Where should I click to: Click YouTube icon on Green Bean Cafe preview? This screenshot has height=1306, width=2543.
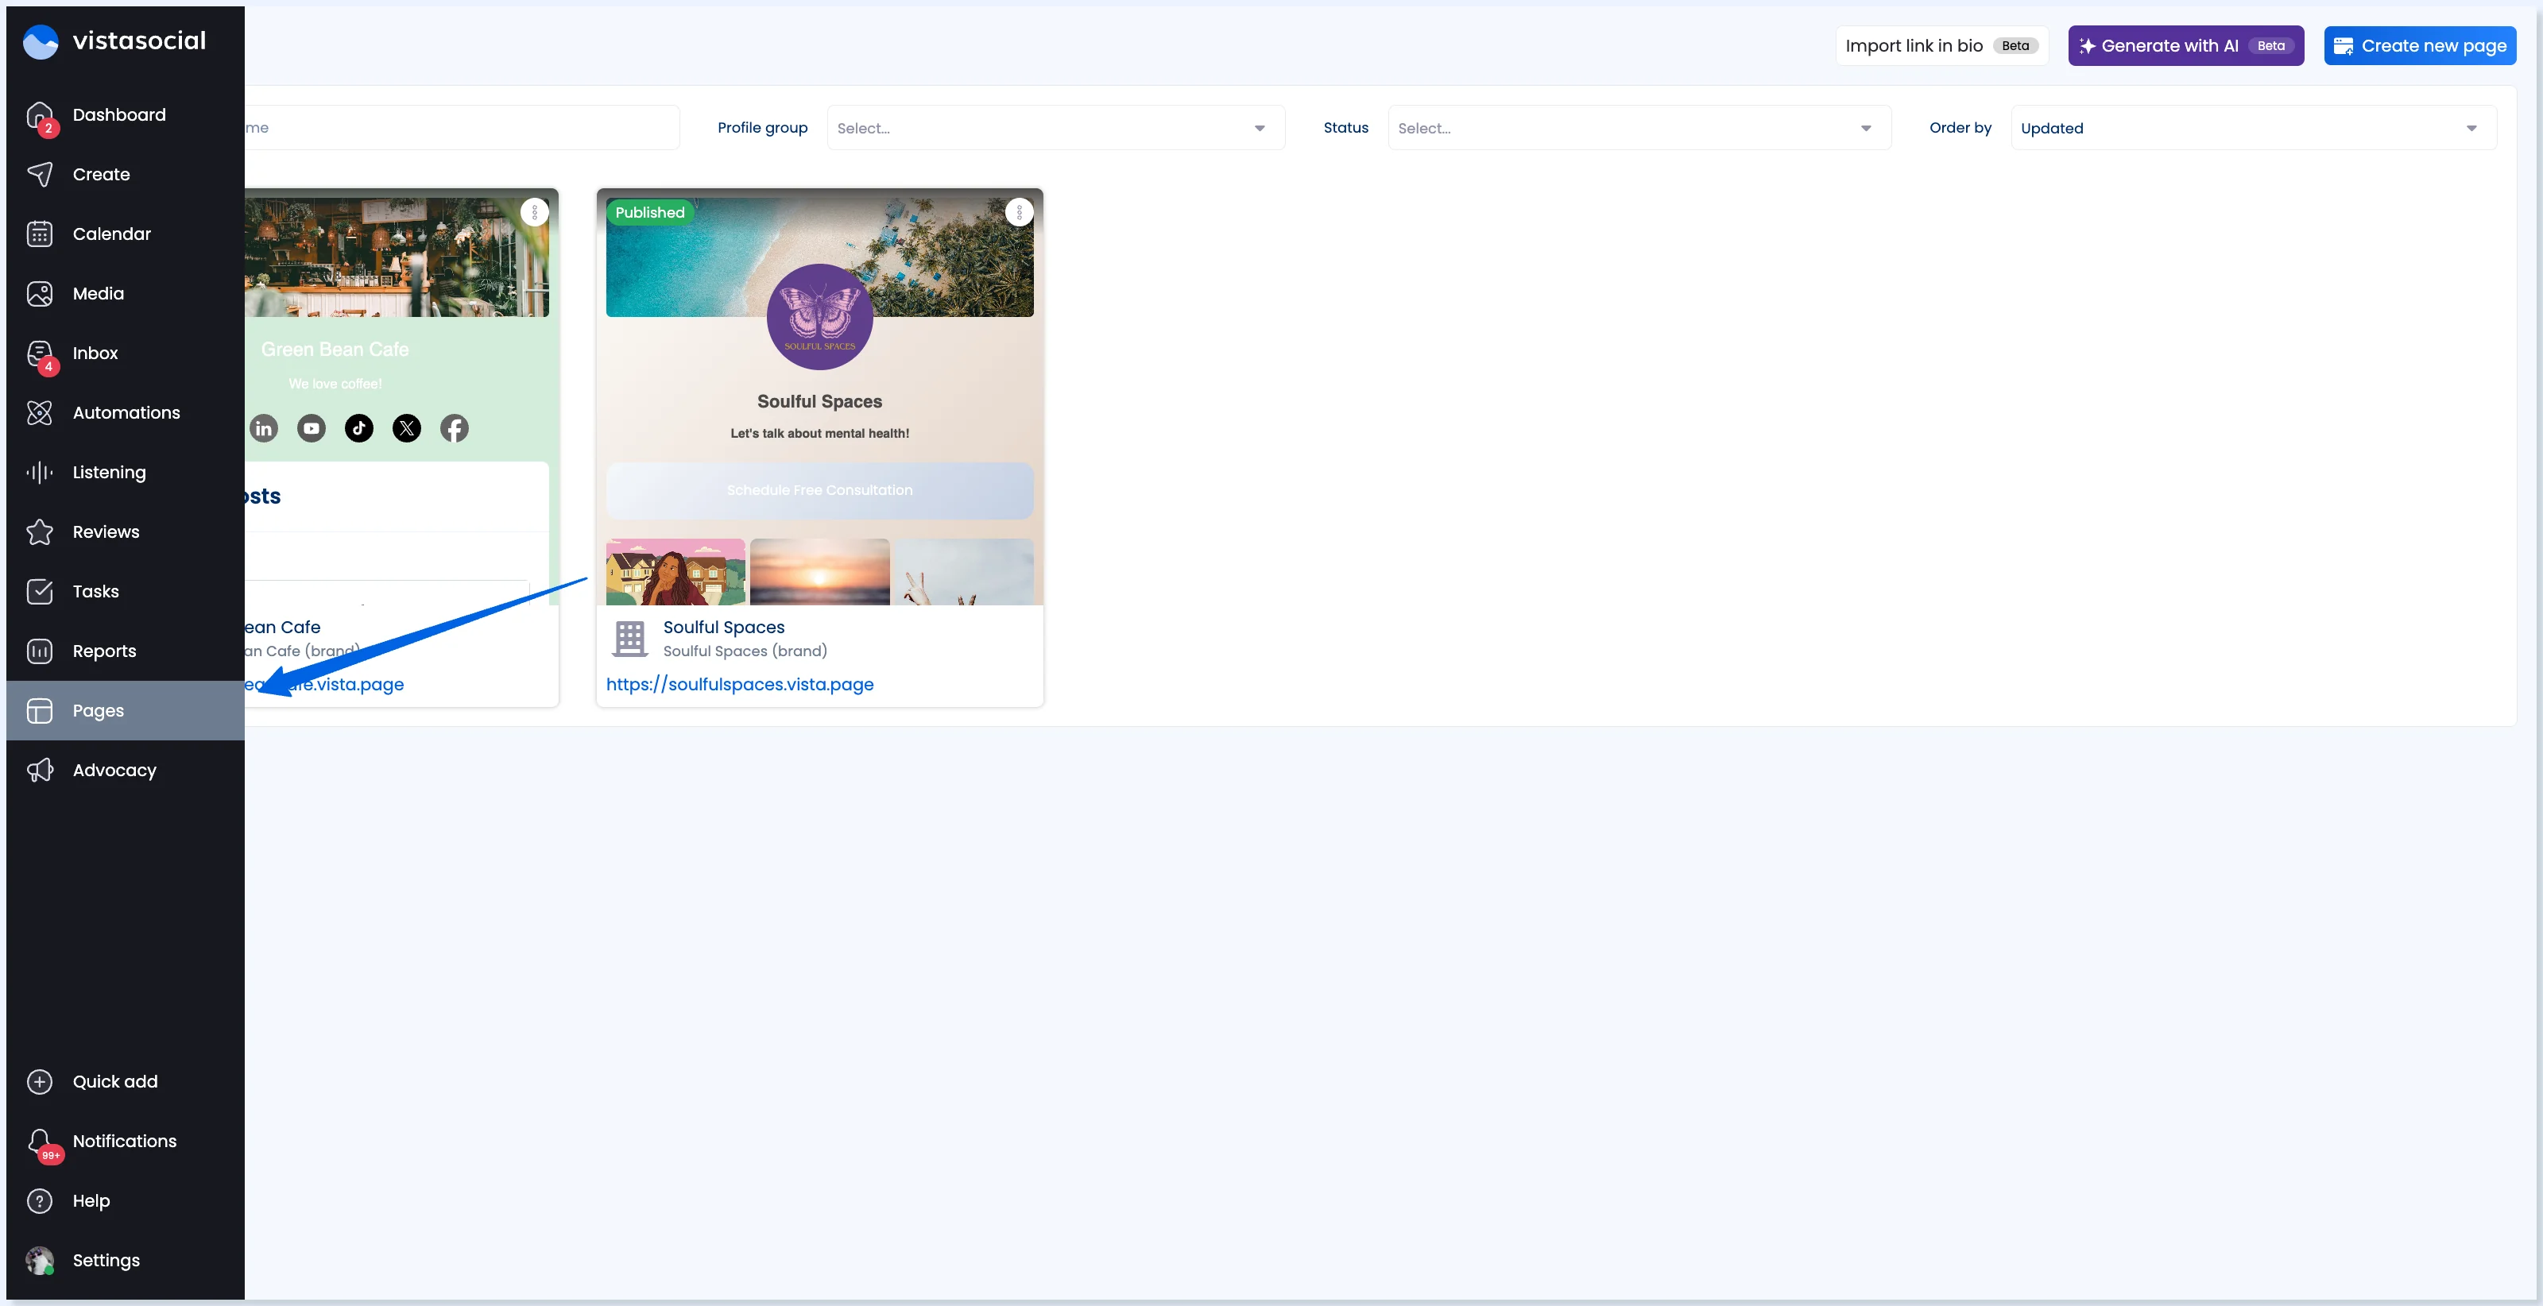point(312,428)
